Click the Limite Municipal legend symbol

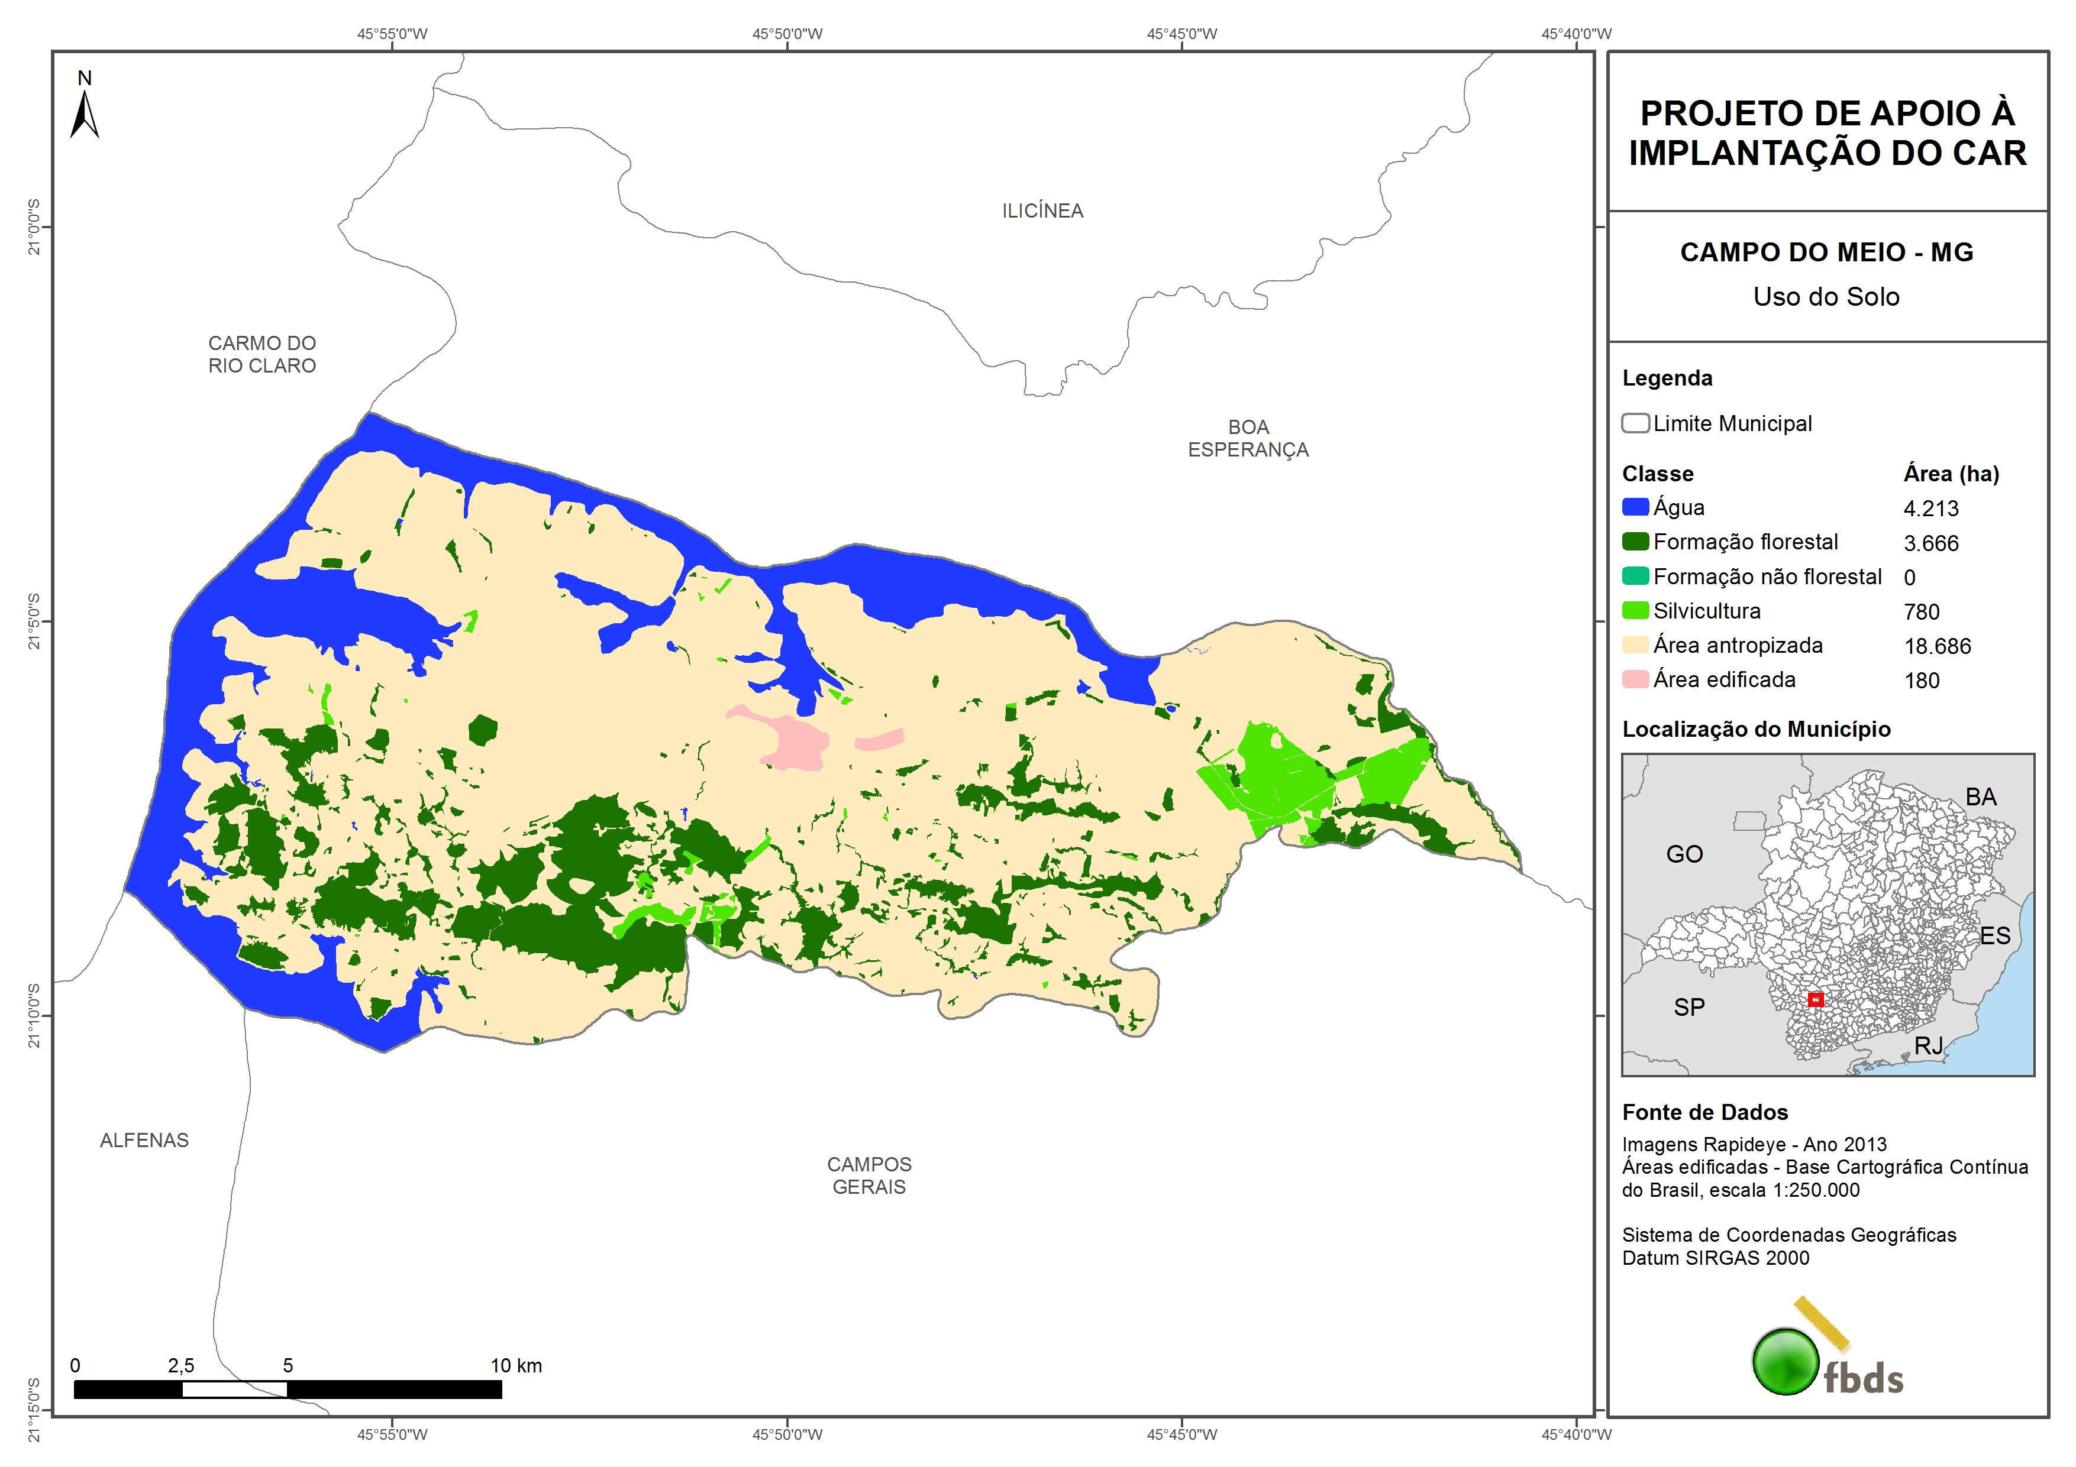point(1635,423)
